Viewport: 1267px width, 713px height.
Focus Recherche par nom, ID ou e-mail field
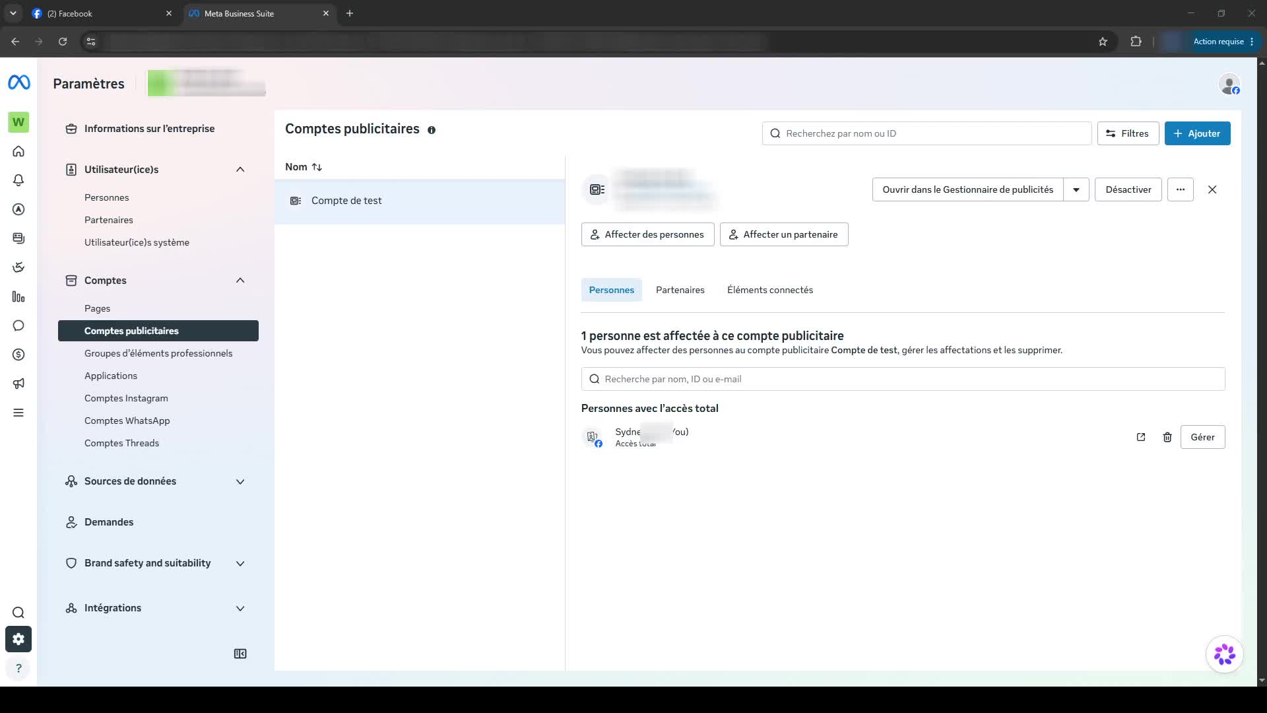tap(903, 379)
